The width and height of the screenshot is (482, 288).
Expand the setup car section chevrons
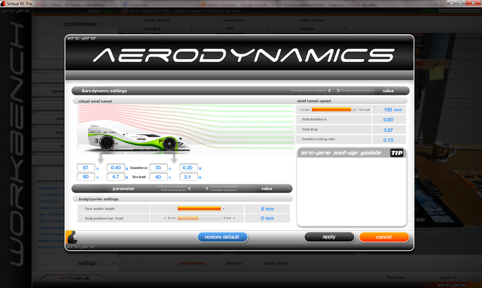[x=114, y=263]
